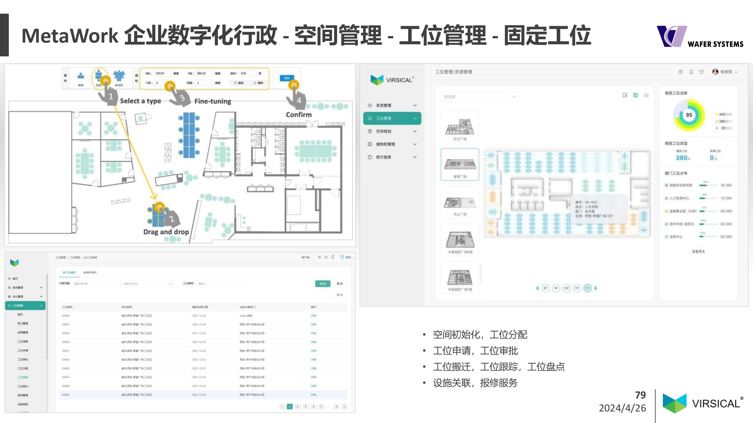Click the help question-mark icon in resource management header

[x=680, y=72]
